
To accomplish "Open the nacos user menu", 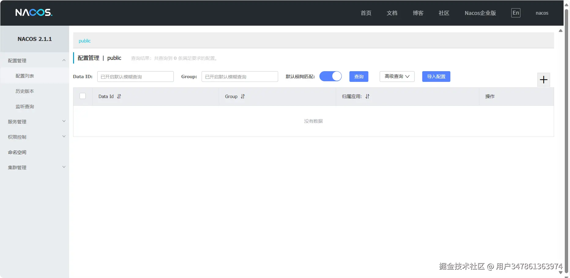I will coord(542,13).
